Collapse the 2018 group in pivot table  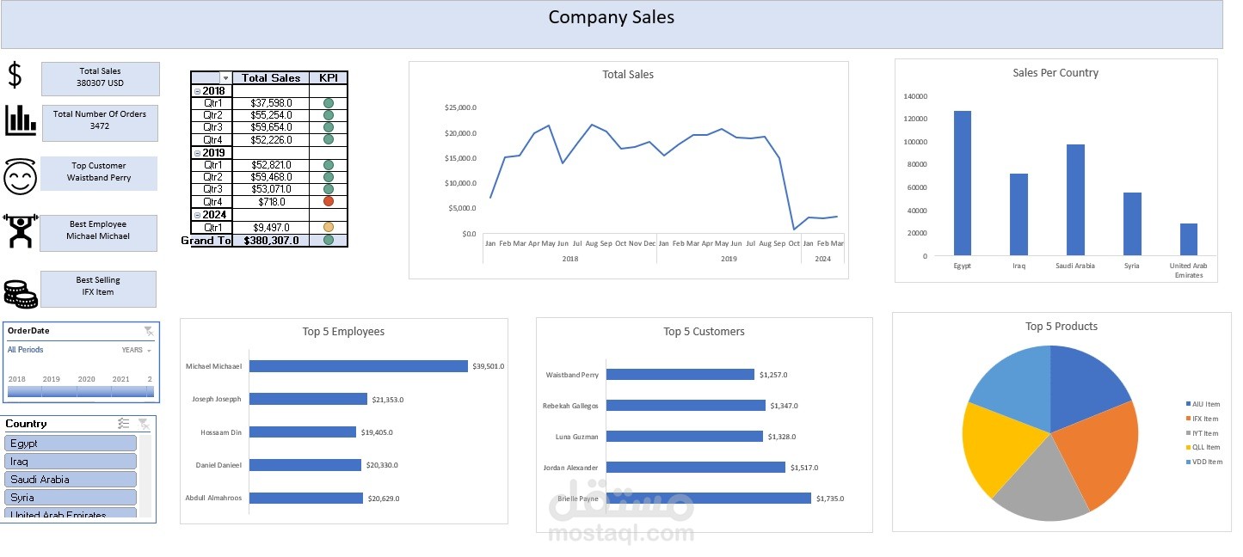point(197,91)
